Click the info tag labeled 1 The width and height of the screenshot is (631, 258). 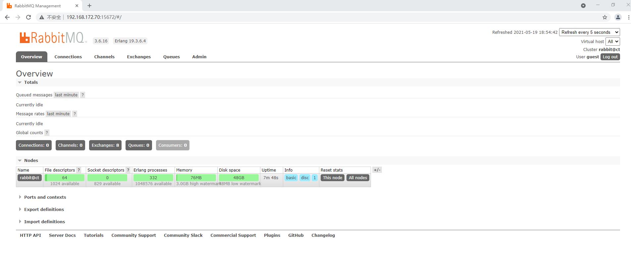(315, 178)
